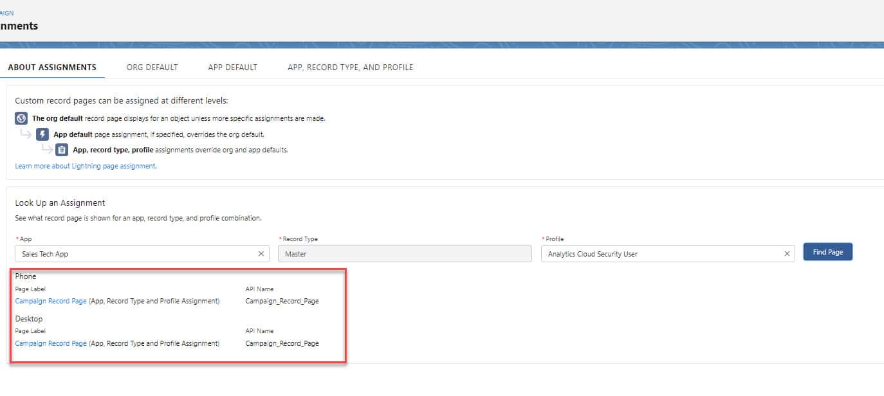Click the page title header area
The height and width of the screenshot is (396, 884).
pyautogui.click(x=19, y=26)
